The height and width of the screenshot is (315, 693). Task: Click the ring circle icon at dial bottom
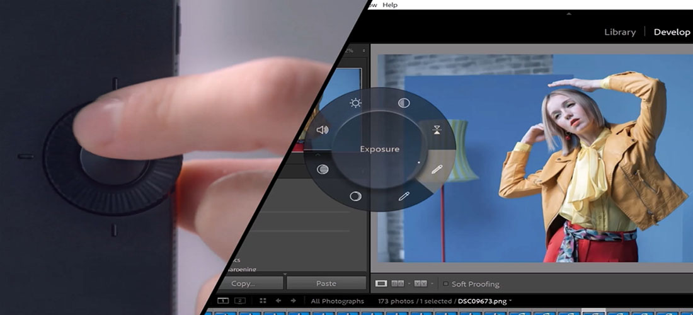pos(356,196)
